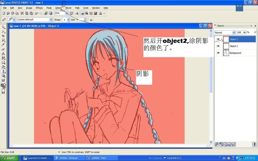Open the Effects menu
Viewport: 258px width, 161px height.
39,8
